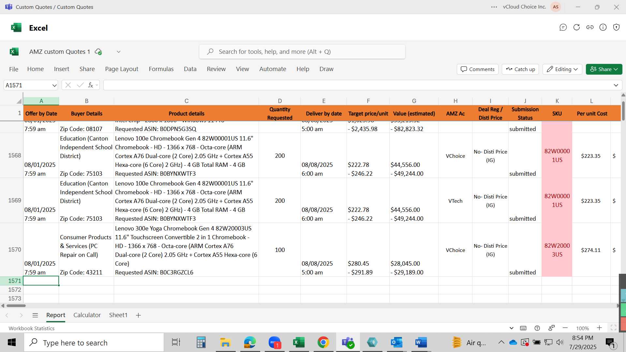Open the Name Box dropdown arrow
Screen dimensions: 626x352
point(54,85)
